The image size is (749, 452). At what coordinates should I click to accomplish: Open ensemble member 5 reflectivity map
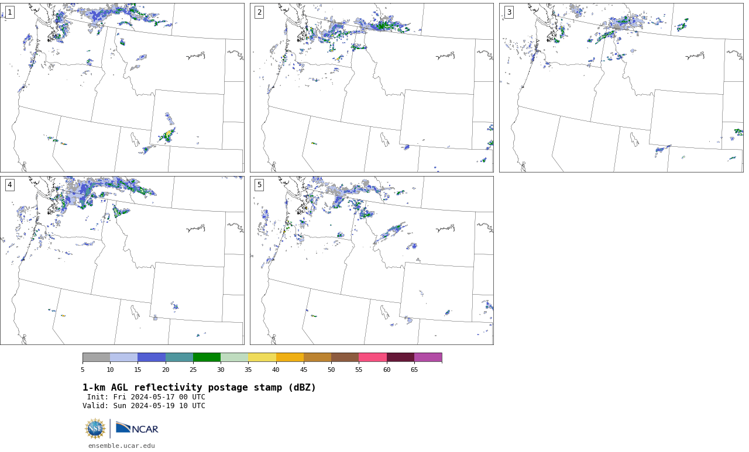[372, 260]
